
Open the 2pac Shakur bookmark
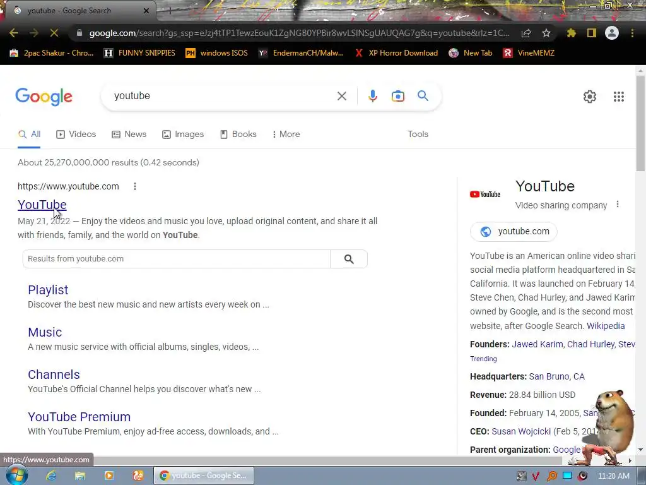pyautogui.click(x=51, y=53)
